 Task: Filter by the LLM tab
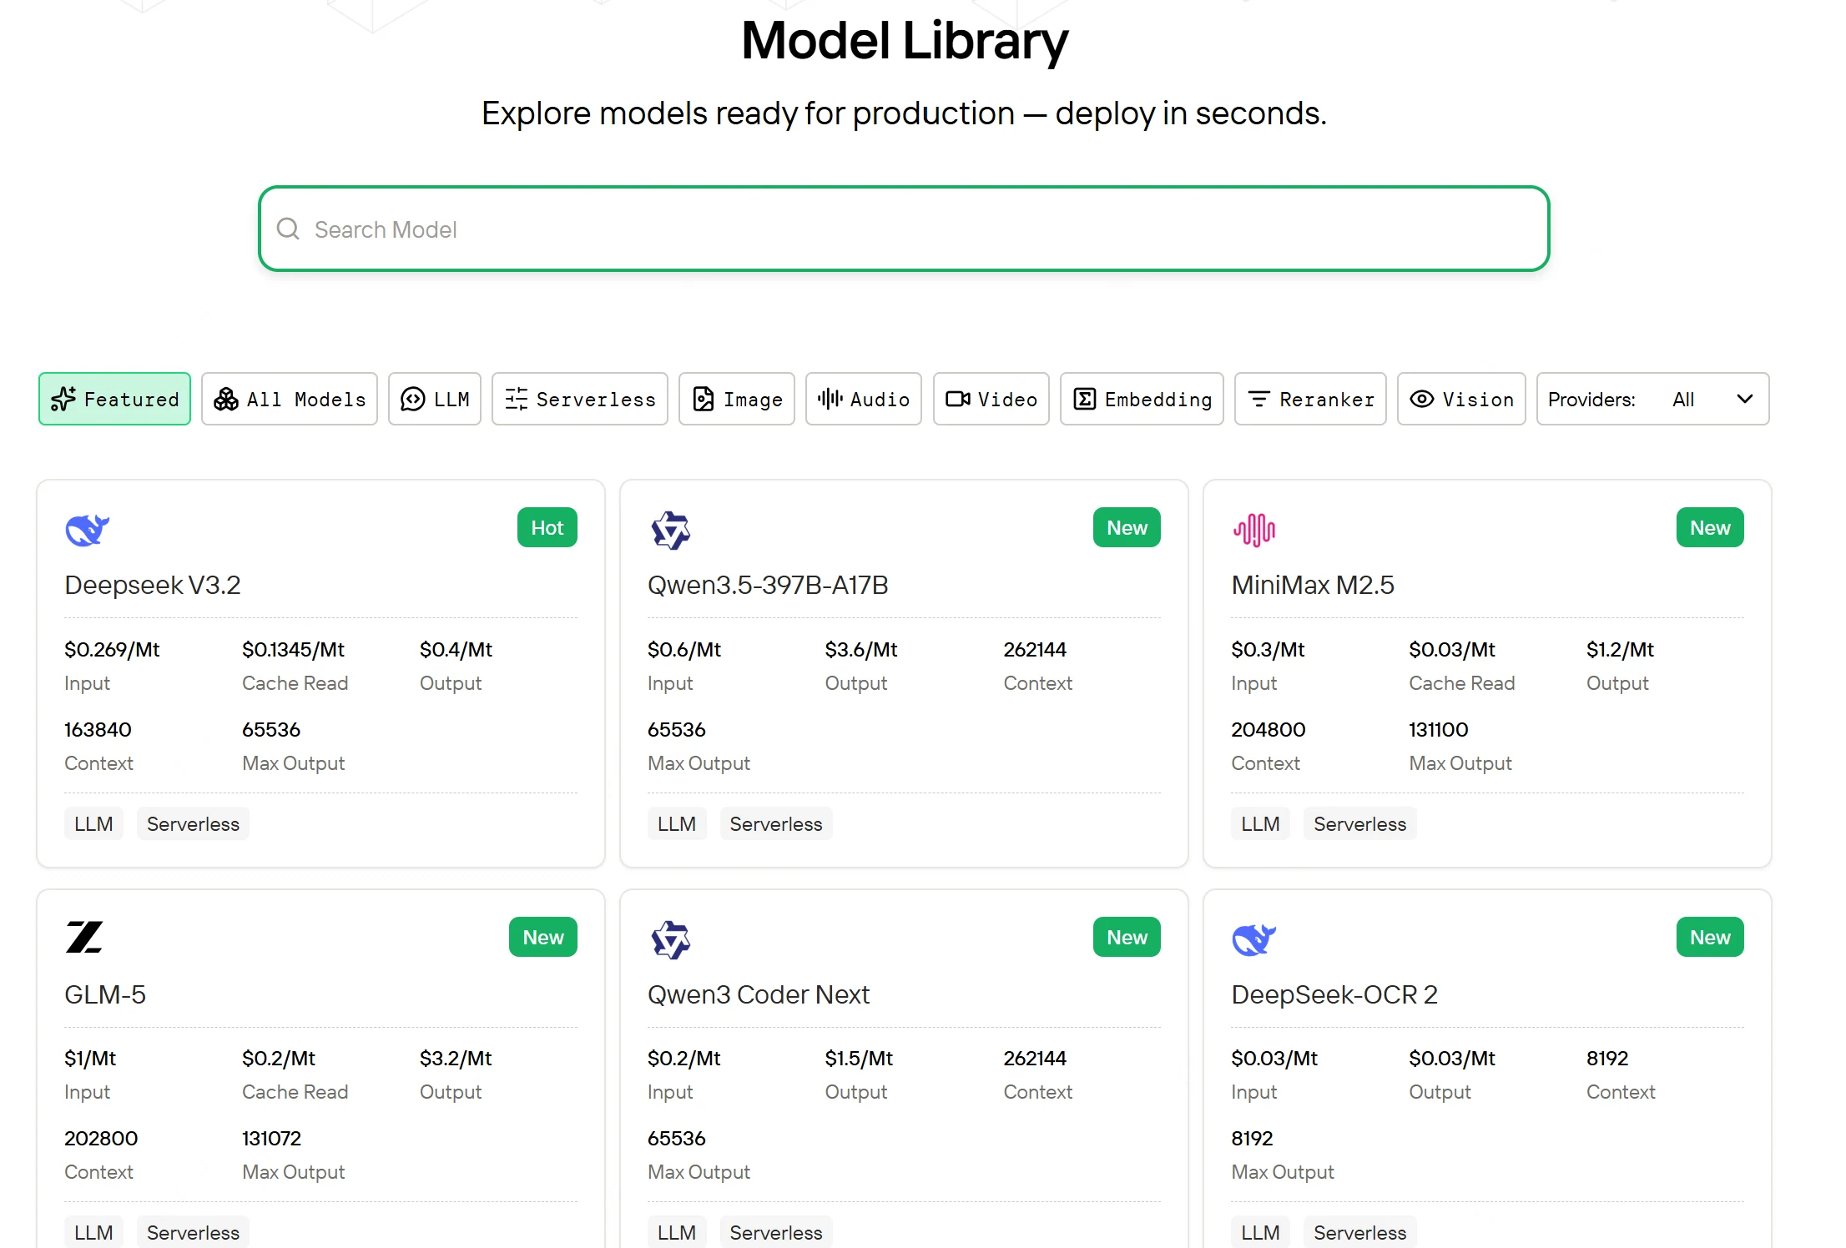(435, 399)
